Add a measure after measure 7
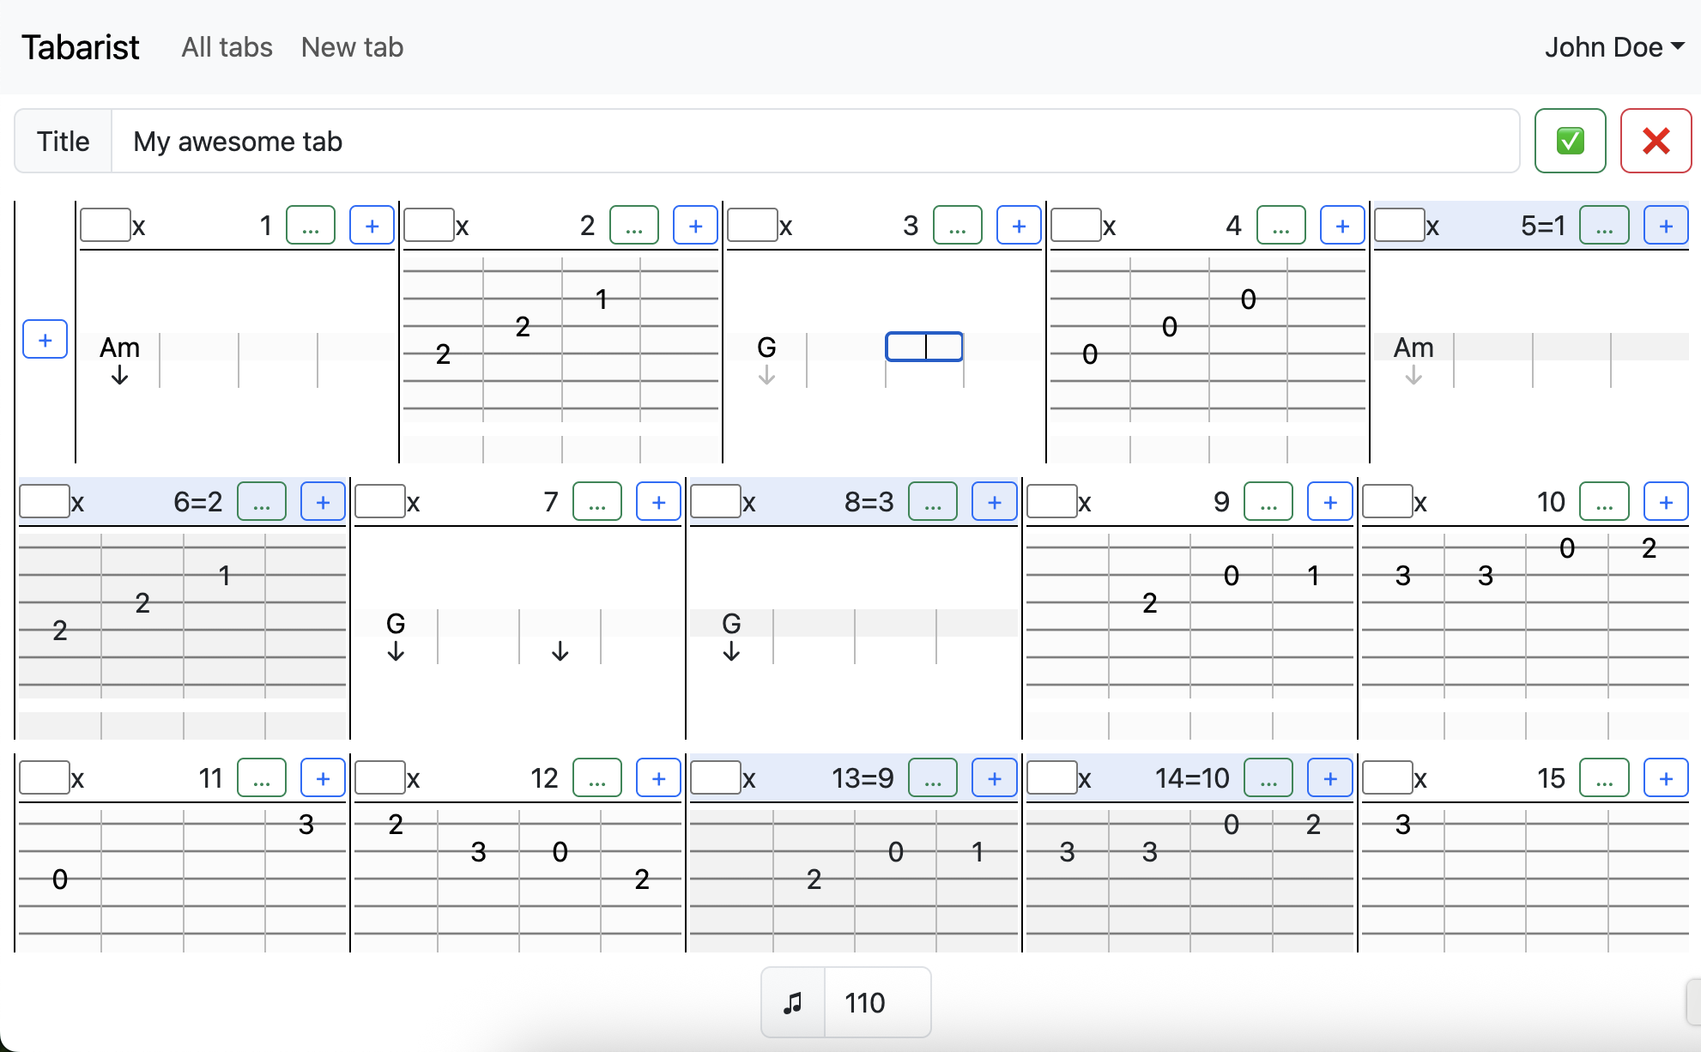This screenshot has height=1052, width=1701. (658, 502)
